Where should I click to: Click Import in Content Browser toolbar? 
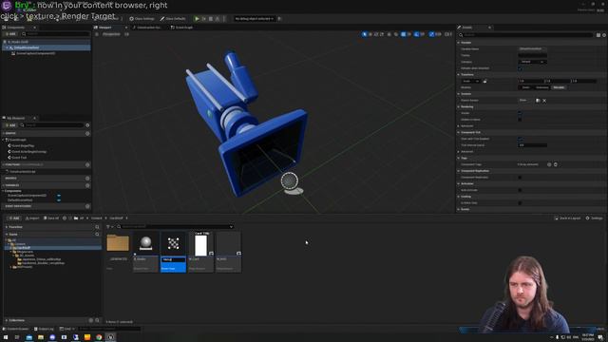[x=32, y=218]
